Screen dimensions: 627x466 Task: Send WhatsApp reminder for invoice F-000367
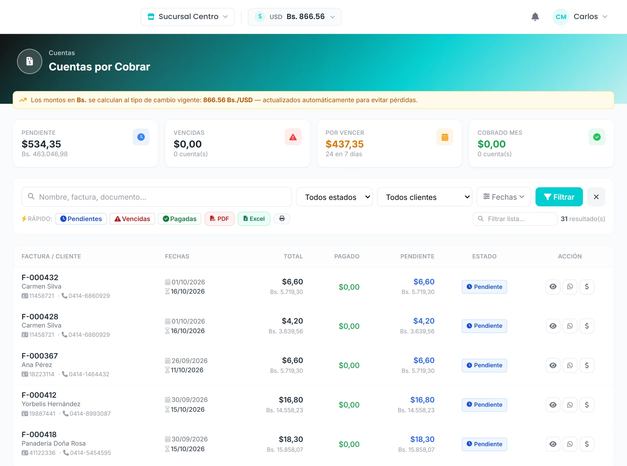tap(570, 365)
